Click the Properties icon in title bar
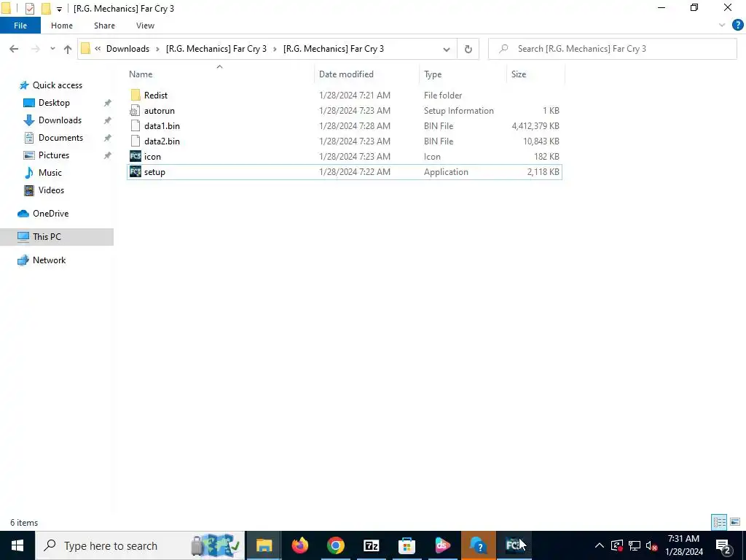Screen dimensions: 746x560 pos(29,9)
